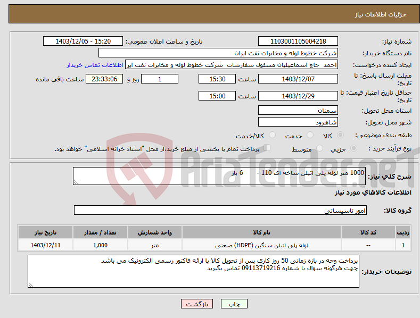
Task: Click the remaining days field showing 1
Action: 160,79
